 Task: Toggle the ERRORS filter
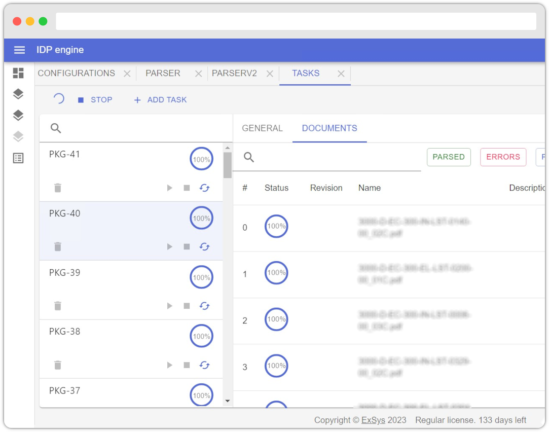(x=503, y=157)
